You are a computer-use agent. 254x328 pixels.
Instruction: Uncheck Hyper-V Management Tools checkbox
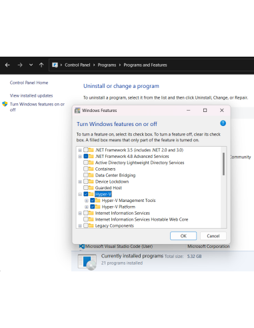coord(93,201)
